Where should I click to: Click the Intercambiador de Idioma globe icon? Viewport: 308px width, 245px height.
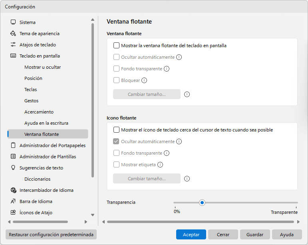coord(13,190)
